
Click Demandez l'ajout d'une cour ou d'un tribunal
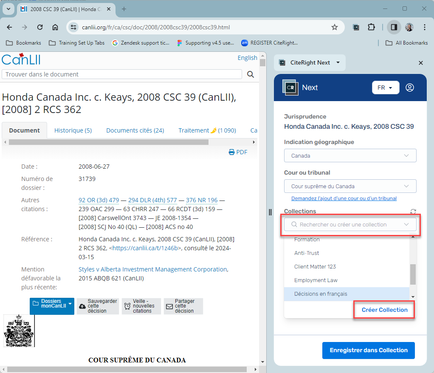pos(344,198)
